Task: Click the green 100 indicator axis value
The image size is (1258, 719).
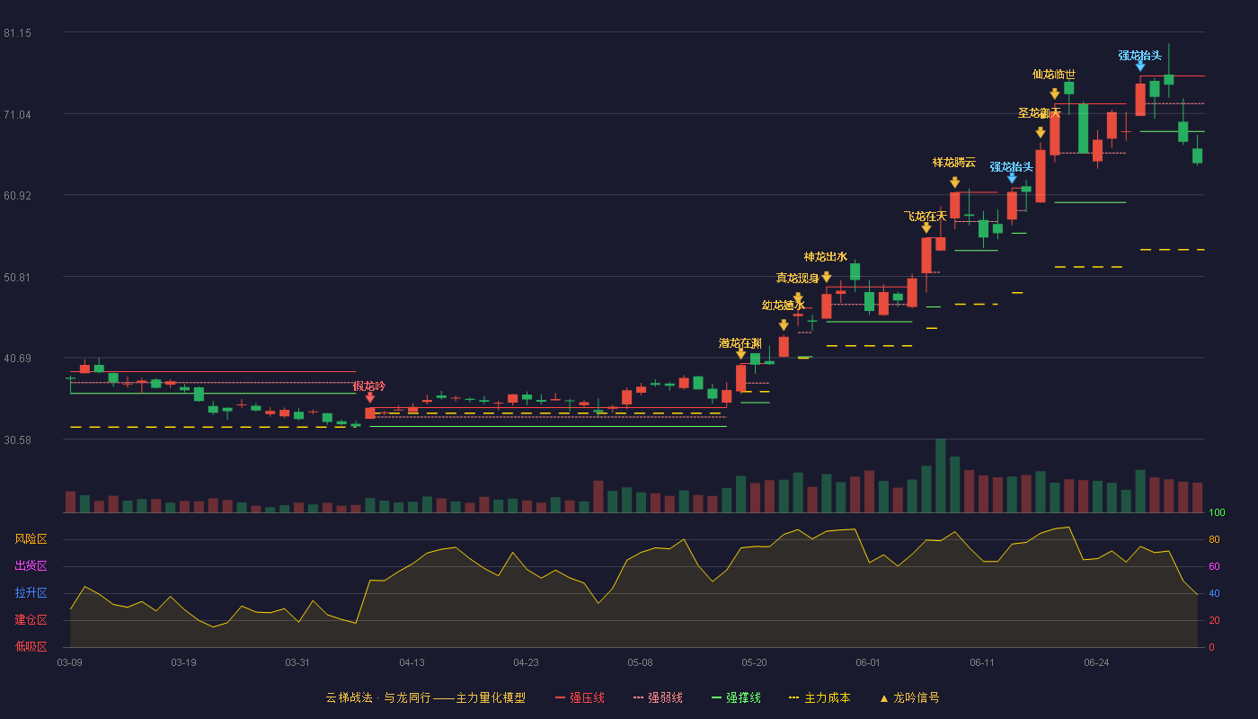Action: pos(1218,513)
